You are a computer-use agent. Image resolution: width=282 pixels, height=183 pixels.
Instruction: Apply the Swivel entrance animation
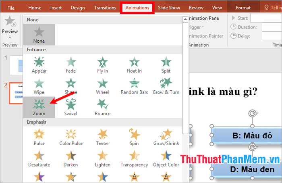click(71, 106)
